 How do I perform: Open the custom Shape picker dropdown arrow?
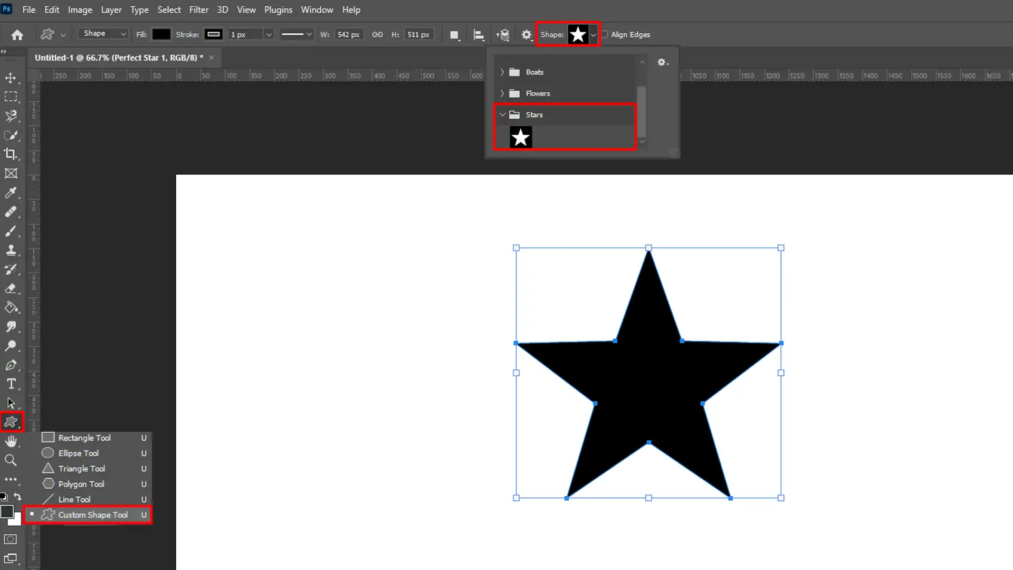(594, 35)
